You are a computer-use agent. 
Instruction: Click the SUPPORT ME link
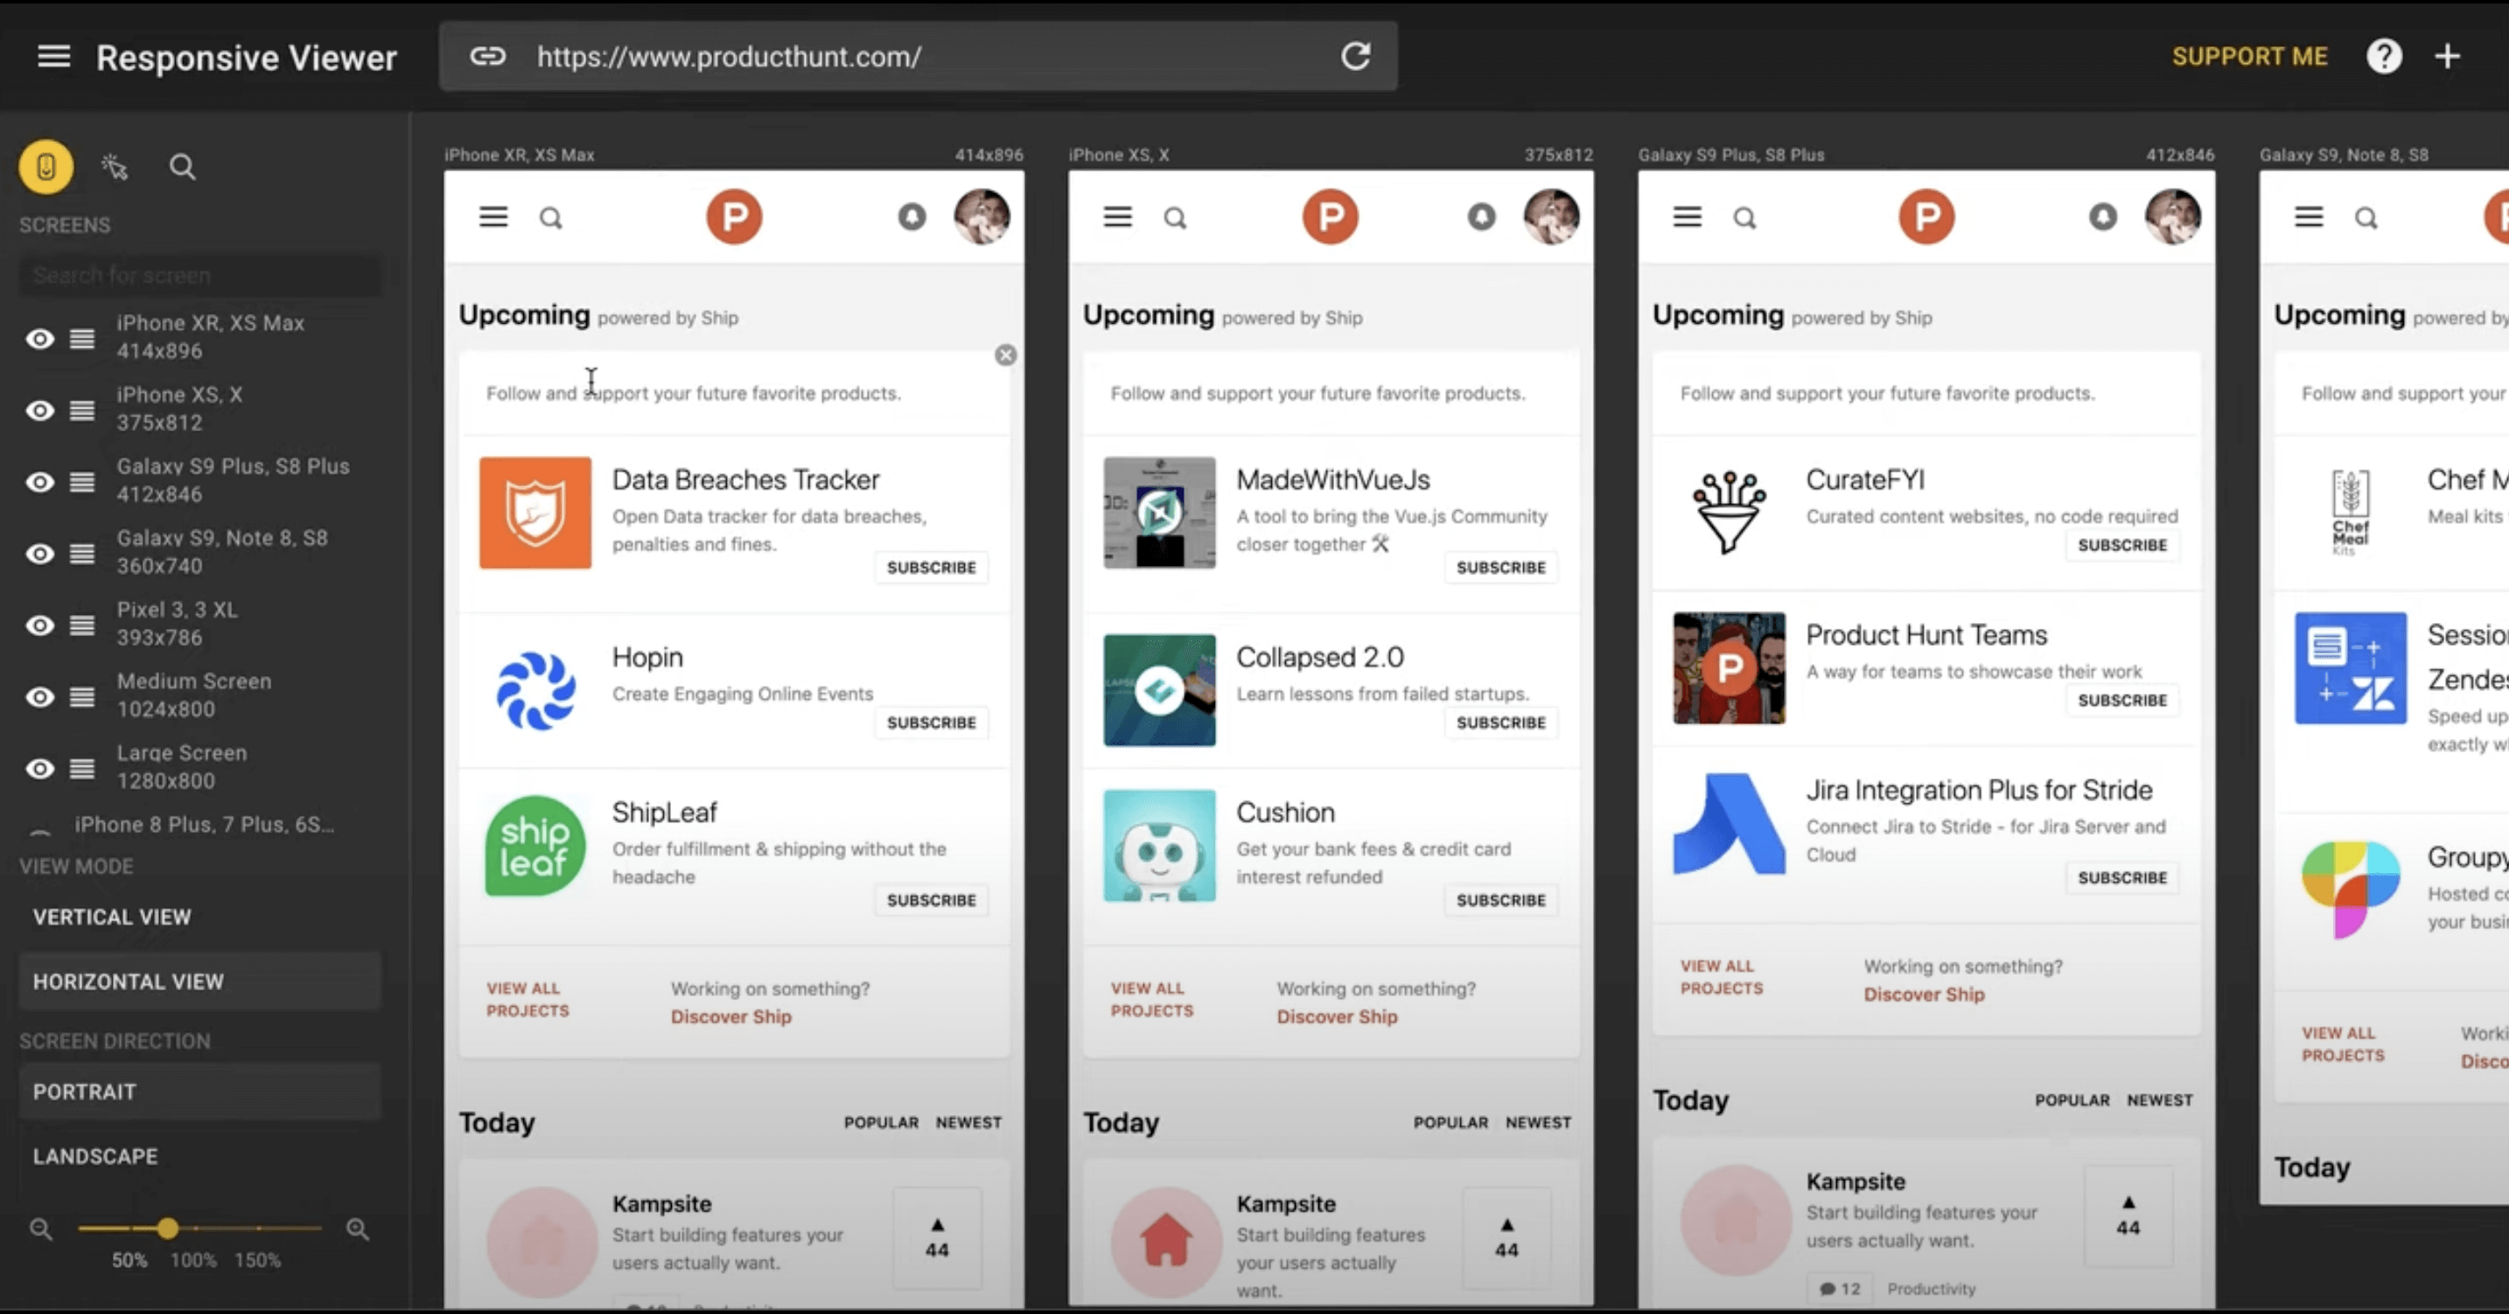(x=2249, y=57)
